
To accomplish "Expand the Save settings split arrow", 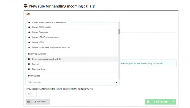I will [x=173, y=102].
